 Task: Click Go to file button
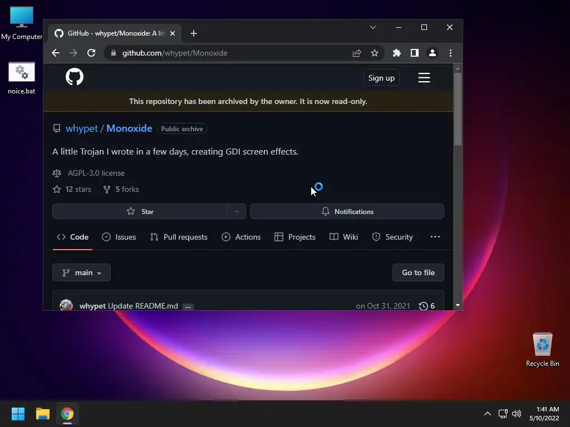tap(418, 272)
